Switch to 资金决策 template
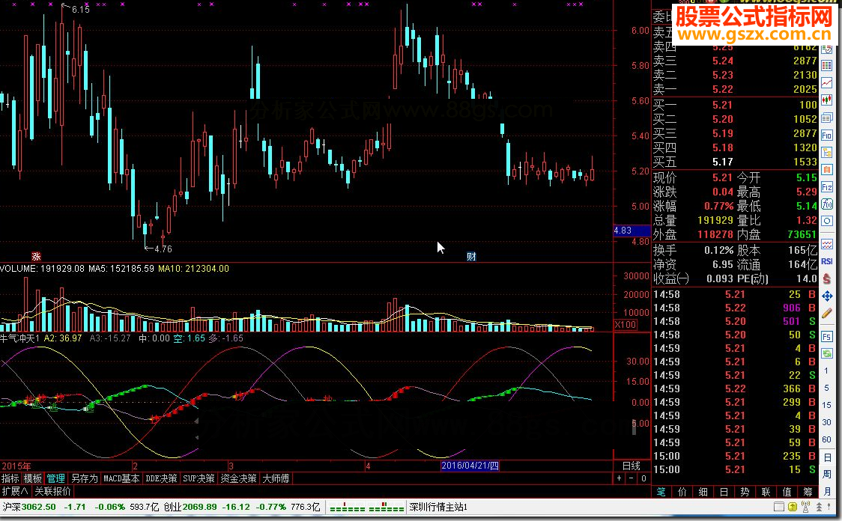This screenshot has width=842, height=521. pyautogui.click(x=238, y=478)
